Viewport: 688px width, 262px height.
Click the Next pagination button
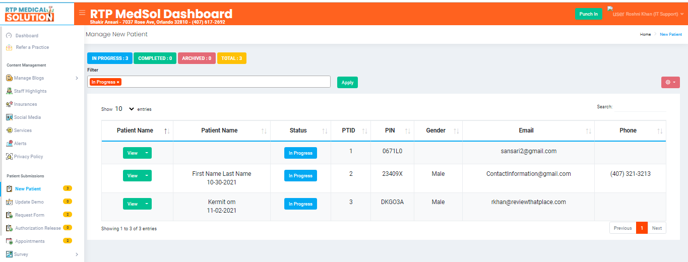click(657, 228)
